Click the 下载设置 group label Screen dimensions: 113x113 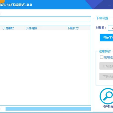point(102,18)
